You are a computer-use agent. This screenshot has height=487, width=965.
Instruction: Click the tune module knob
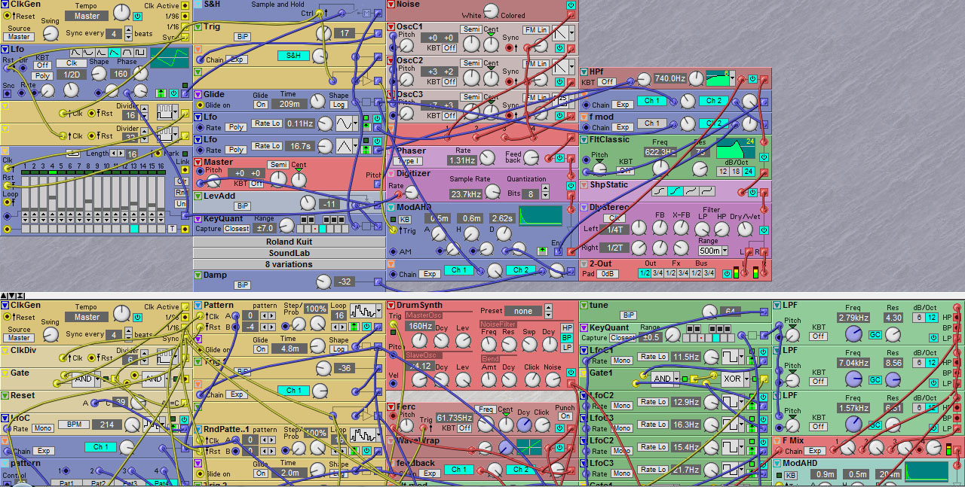click(x=709, y=312)
